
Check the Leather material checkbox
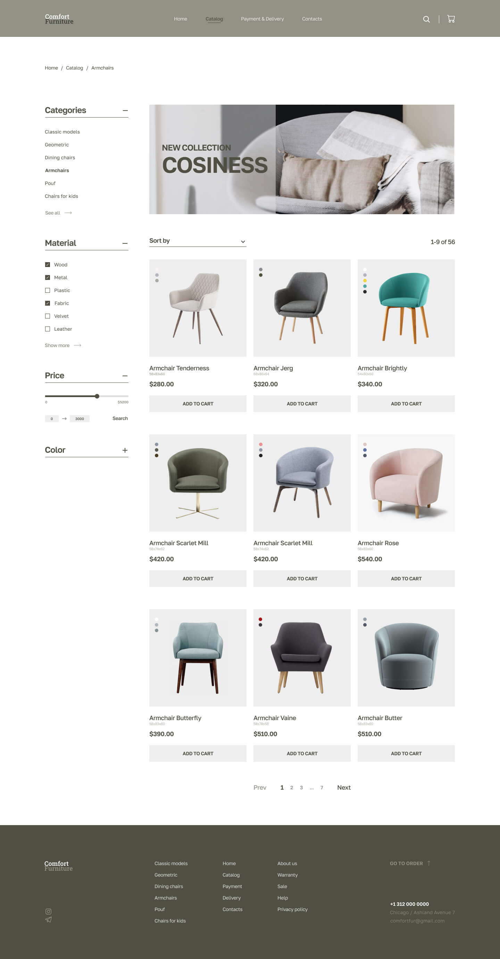coord(48,329)
